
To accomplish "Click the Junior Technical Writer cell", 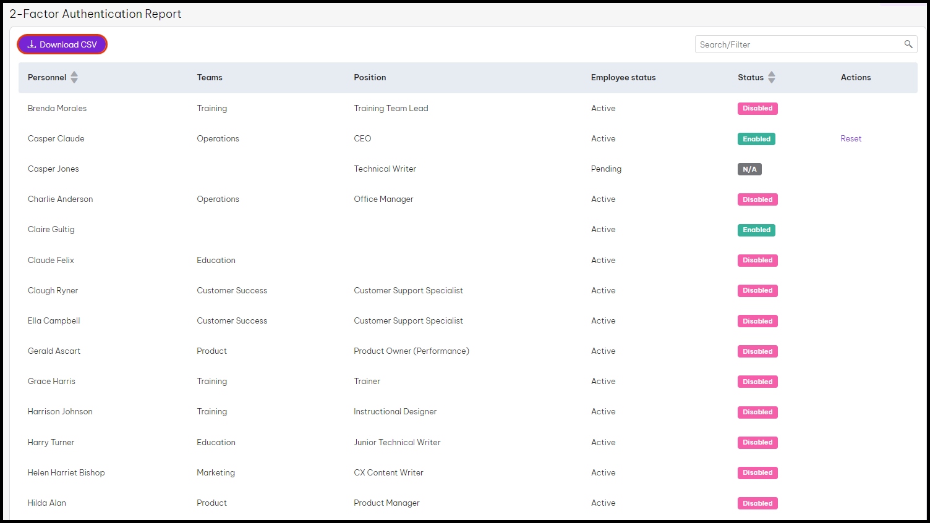I will (397, 443).
